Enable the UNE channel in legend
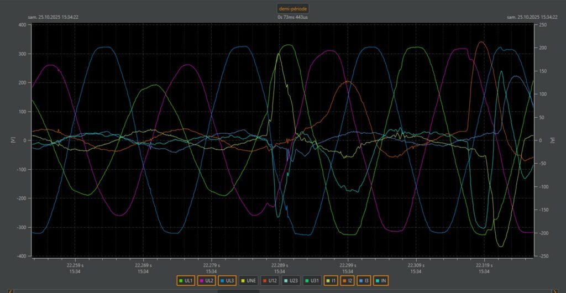This screenshot has height=293, width=566. 248,281
